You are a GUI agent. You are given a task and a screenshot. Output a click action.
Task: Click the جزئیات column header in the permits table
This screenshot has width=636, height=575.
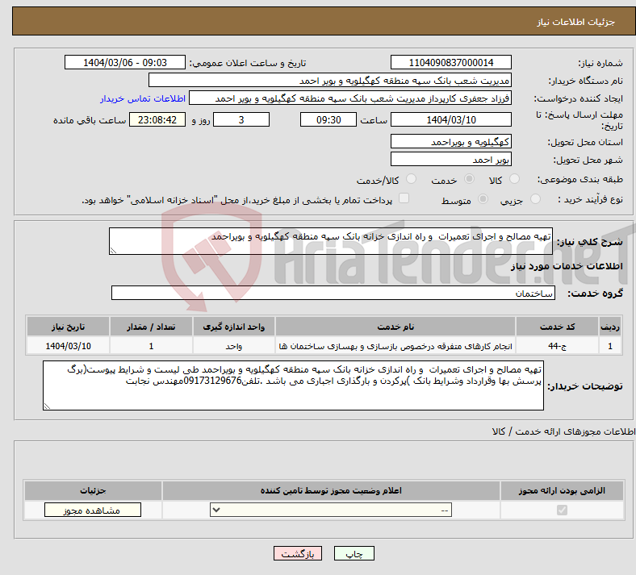(93, 490)
